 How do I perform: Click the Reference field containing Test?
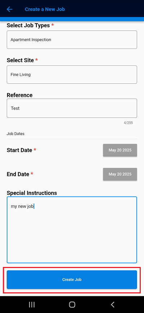[x=72, y=108]
